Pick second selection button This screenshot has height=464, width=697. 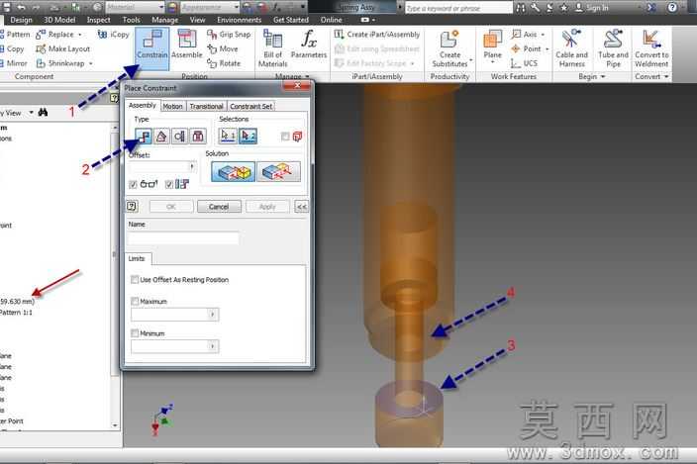click(248, 136)
